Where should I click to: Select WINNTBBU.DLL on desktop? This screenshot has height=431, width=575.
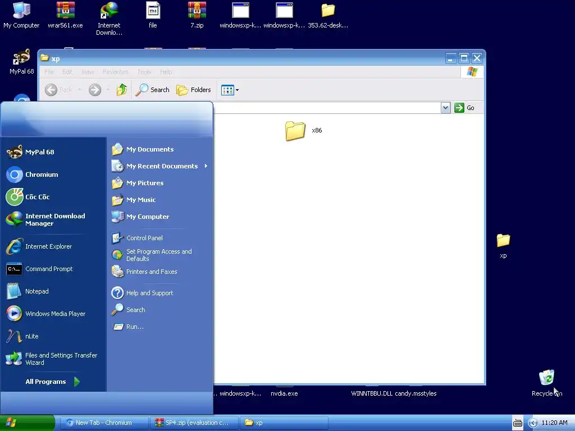coord(372,393)
